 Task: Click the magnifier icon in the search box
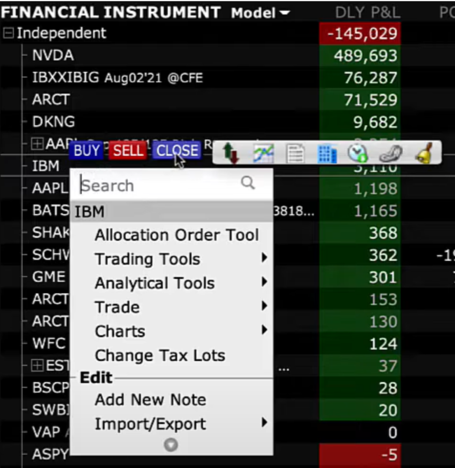pos(248,183)
